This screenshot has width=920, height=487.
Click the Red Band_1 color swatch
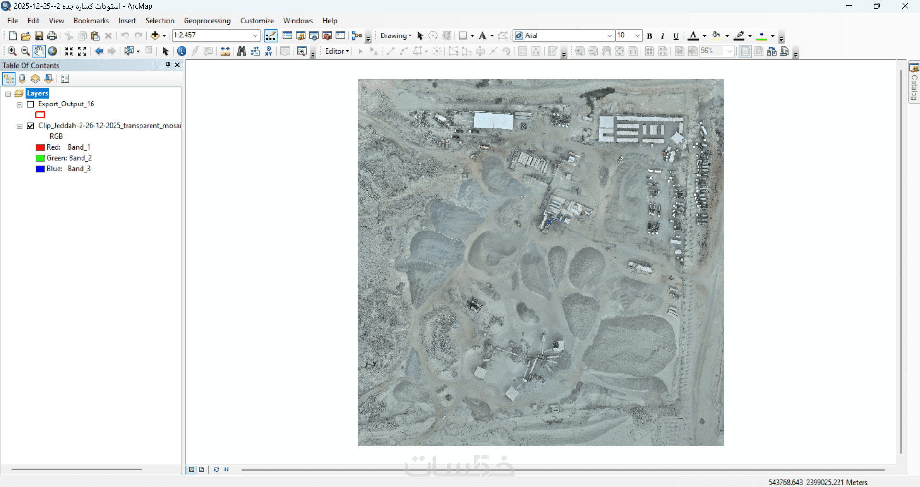[40, 147]
